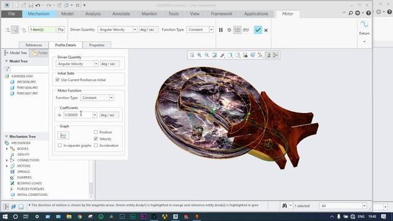This screenshot has width=393, height=221.
Task: Click the Datum display filters icon
Action: click(x=260, y=55)
